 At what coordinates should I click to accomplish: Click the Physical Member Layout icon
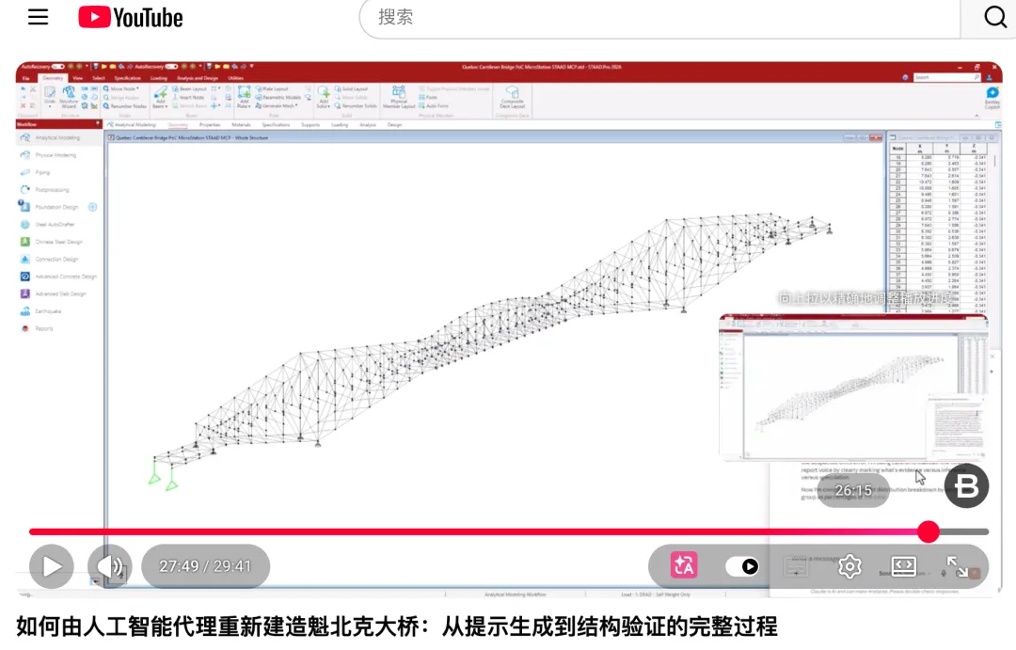click(x=399, y=97)
